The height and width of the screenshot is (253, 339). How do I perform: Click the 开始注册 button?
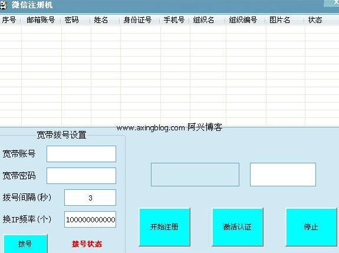tap(164, 227)
